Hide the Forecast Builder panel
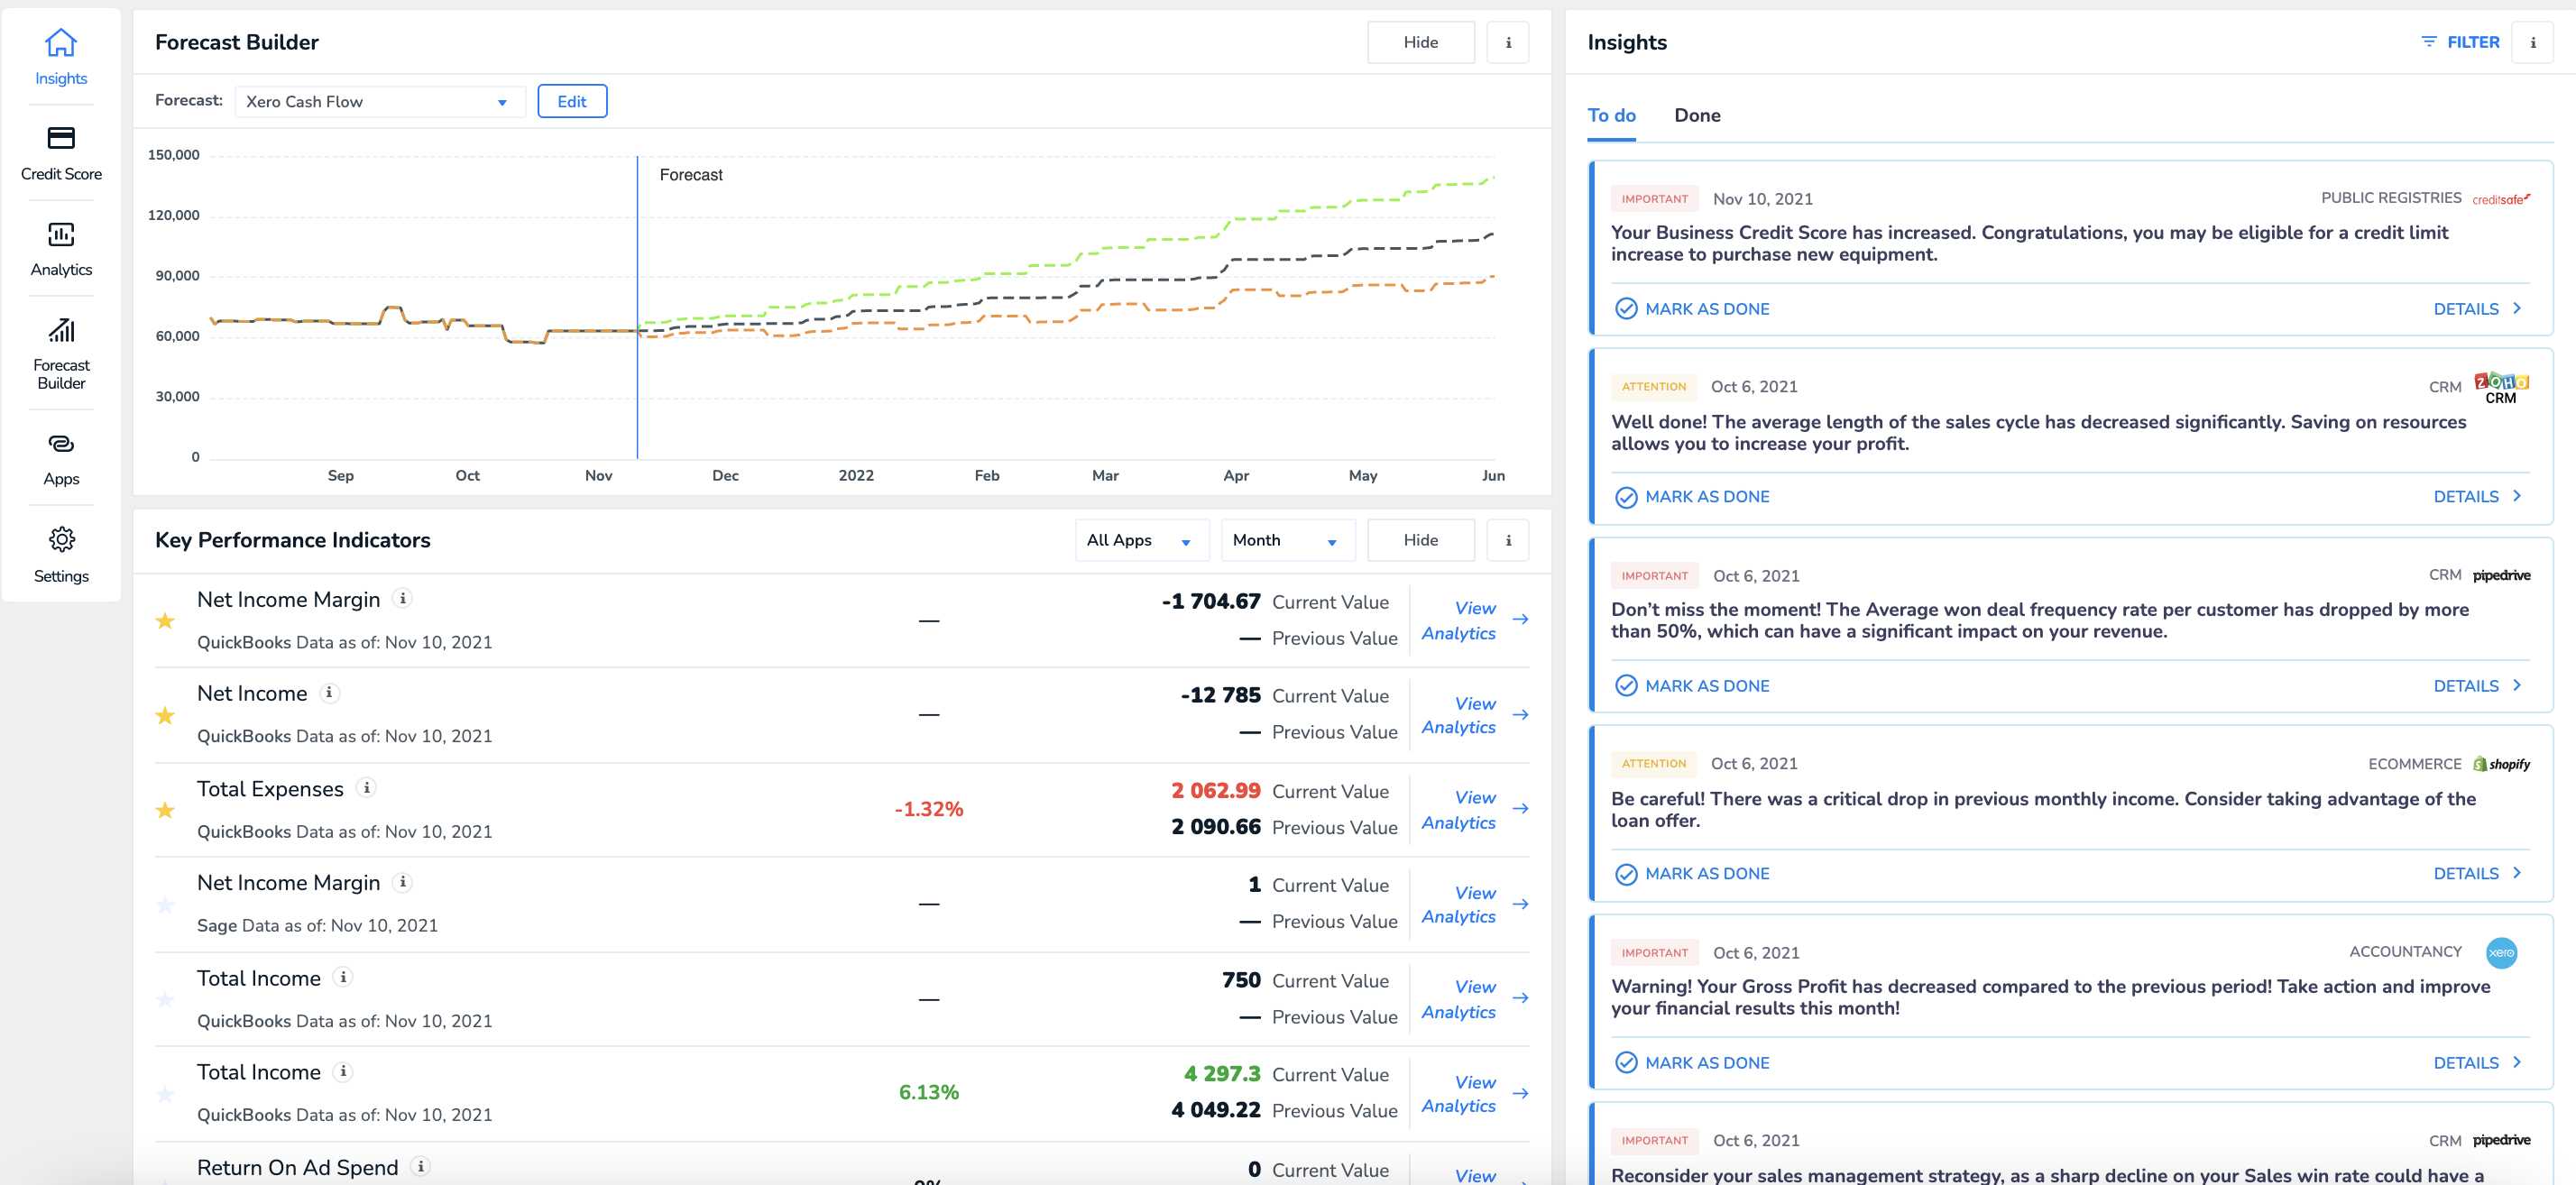Image resolution: width=2576 pixels, height=1185 pixels. [1420, 42]
